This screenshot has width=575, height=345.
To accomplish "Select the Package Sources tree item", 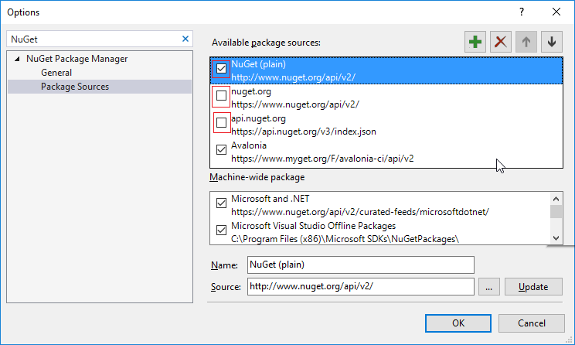I will pyautogui.click(x=75, y=87).
